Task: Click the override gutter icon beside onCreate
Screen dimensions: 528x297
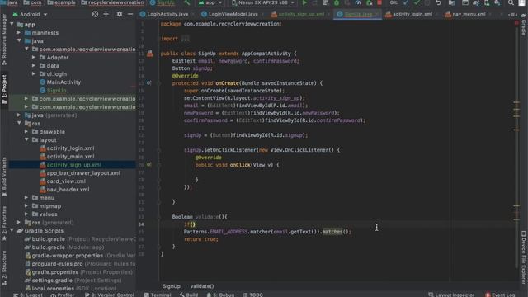Action: 149,82
